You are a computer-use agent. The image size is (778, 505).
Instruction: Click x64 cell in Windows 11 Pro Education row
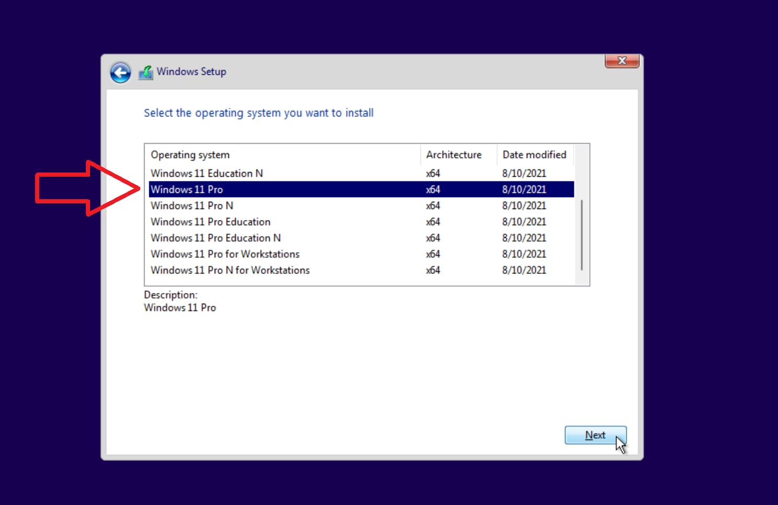pyautogui.click(x=433, y=222)
